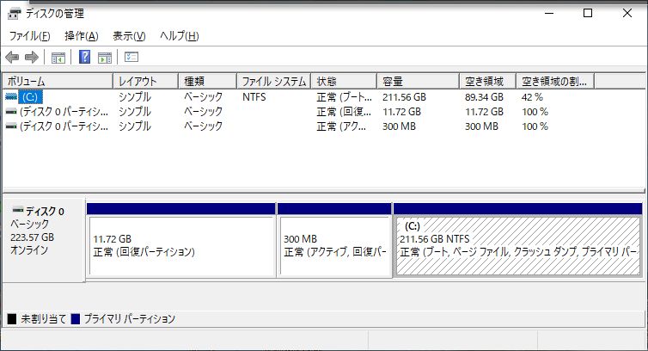Viewport: 648px width, 351px height.
Task: Sort by the レイアウト column header
Action: (x=145, y=81)
